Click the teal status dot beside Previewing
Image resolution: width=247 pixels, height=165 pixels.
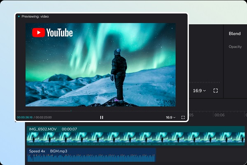tap(19, 16)
